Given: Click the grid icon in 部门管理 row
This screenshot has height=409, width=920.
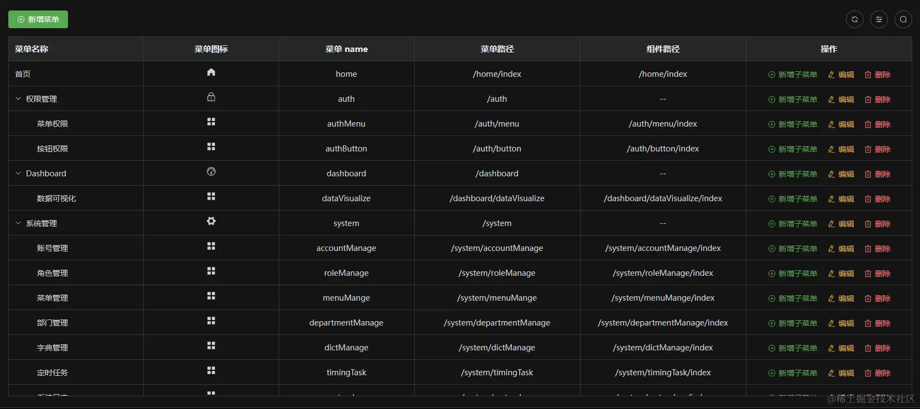Looking at the screenshot, I should pos(211,321).
